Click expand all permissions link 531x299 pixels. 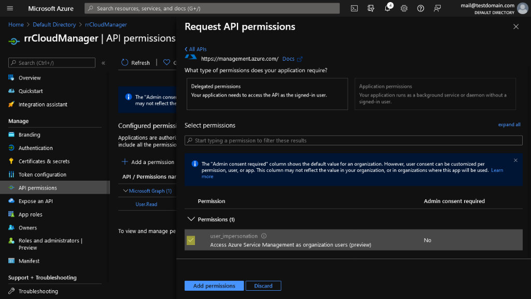(x=509, y=125)
